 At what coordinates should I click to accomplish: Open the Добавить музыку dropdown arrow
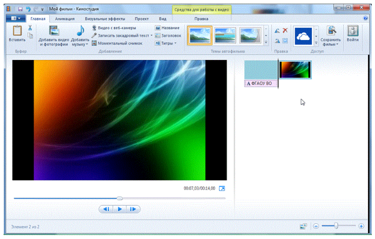click(x=87, y=45)
